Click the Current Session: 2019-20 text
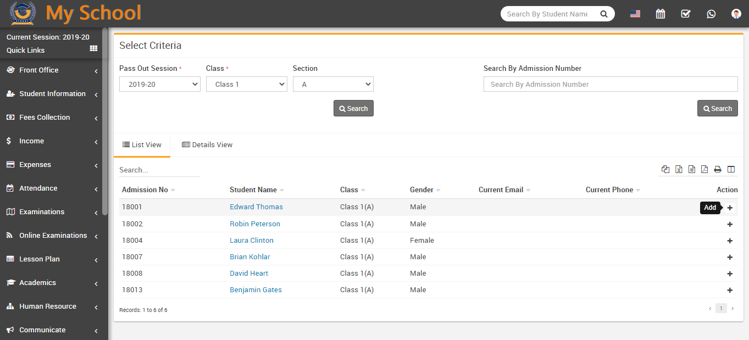749x340 pixels. pyautogui.click(x=48, y=37)
